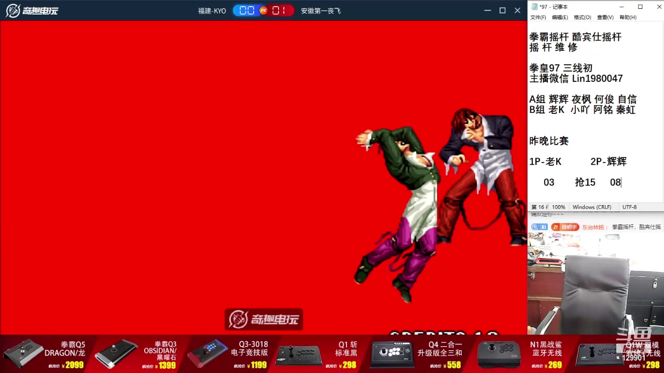664x373 pixels.
Task: Click Windows (CRLF) in Notepad status bar
Action: point(592,207)
